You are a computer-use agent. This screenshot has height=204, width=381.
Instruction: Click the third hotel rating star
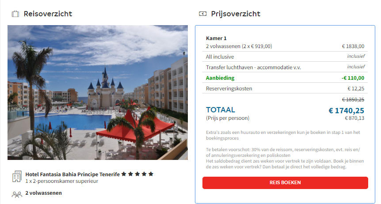[137, 174]
